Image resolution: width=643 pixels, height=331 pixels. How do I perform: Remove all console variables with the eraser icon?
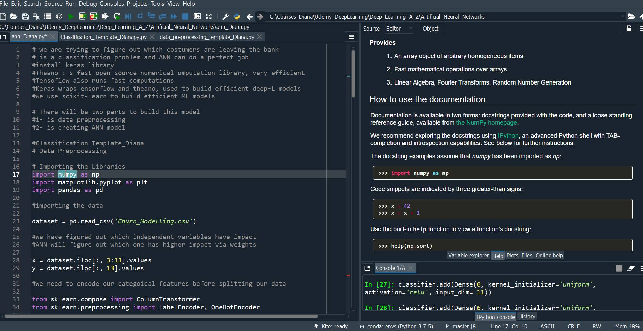click(x=631, y=268)
